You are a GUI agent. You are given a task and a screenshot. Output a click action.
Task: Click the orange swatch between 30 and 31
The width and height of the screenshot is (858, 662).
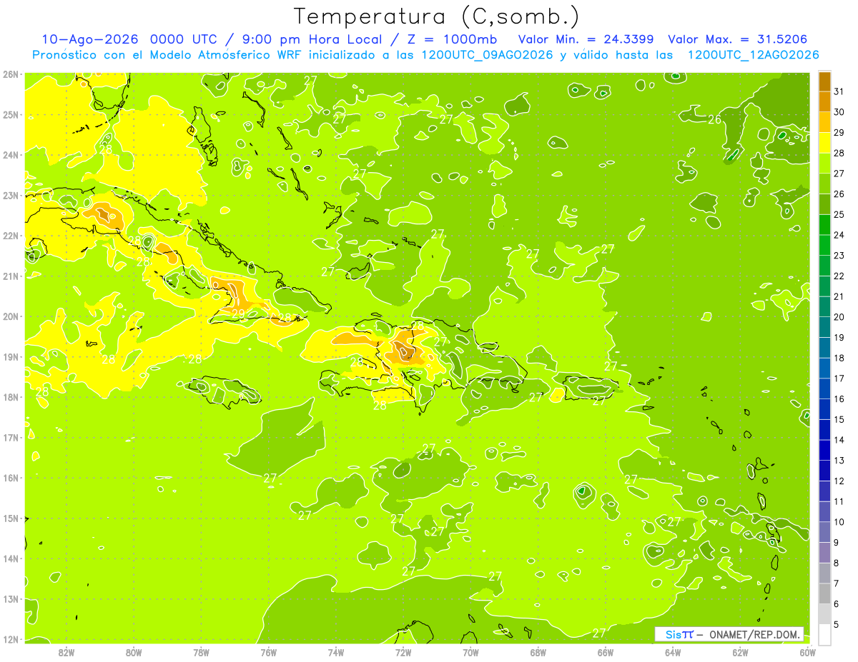pyautogui.click(x=824, y=102)
